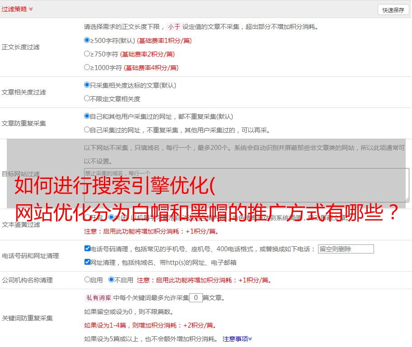Click the 正文长度过滤 row label
Viewport: 412px width, 347px height.
pos(20,47)
